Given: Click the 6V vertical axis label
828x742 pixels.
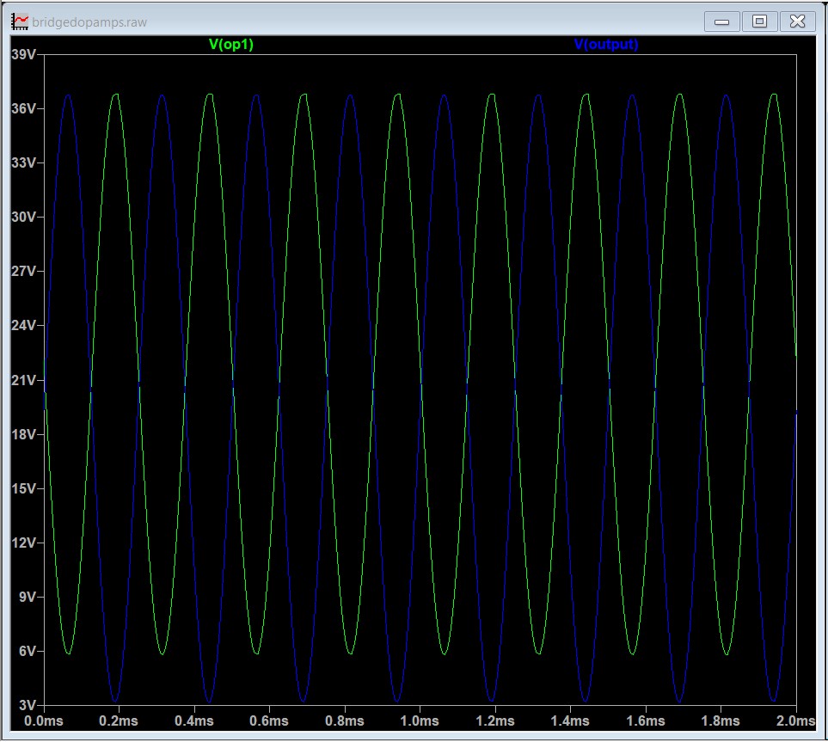Looking at the screenshot, I should (28, 651).
